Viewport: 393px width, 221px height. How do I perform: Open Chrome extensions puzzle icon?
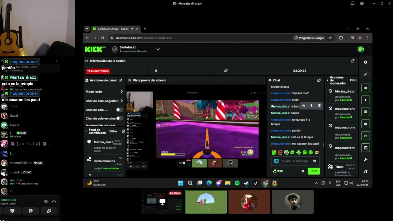[x=341, y=38]
